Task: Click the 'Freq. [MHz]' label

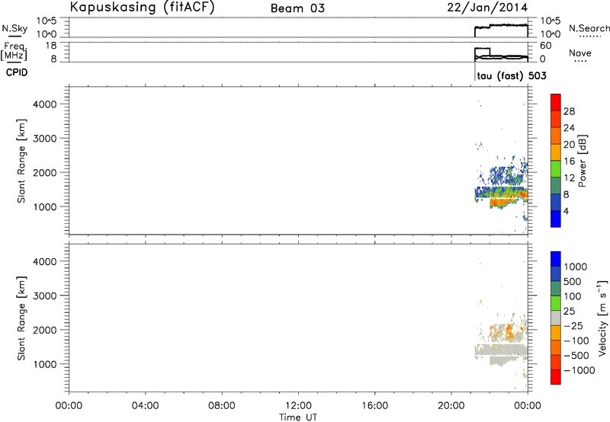Action: pyautogui.click(x=14, y=51)
